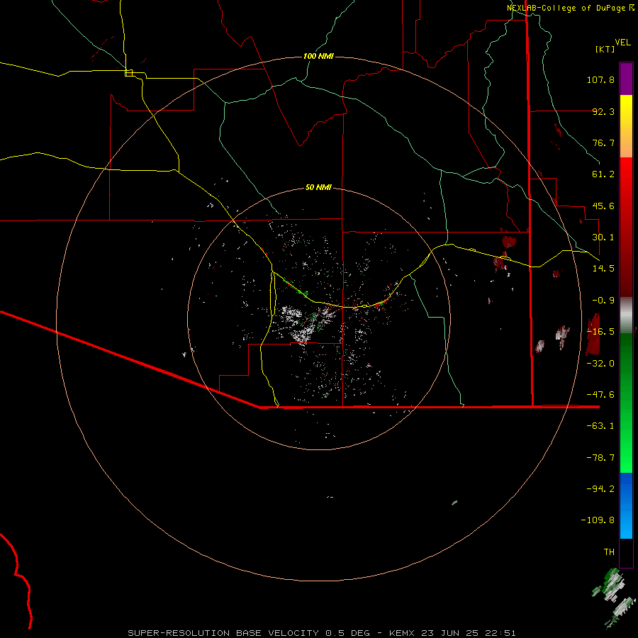
Task: Click the NEXLAB-College of DuPage watermark text
Action: coord(566,8)
